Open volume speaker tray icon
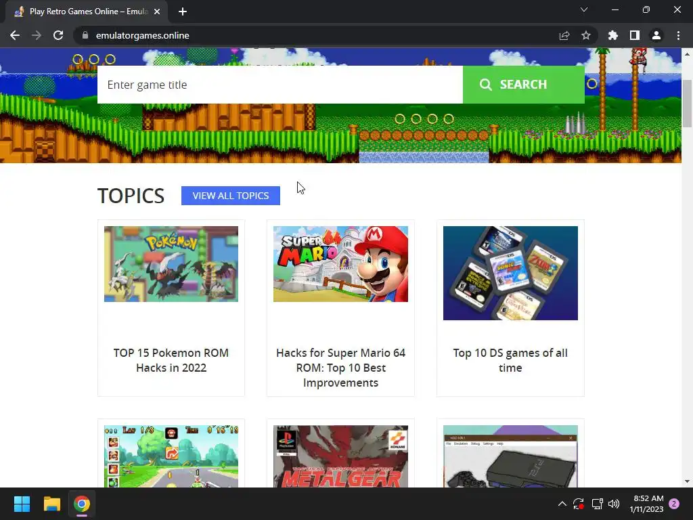The width and height of the screenshot is (693, 520). pyautogui.click(x=614, y=504)
